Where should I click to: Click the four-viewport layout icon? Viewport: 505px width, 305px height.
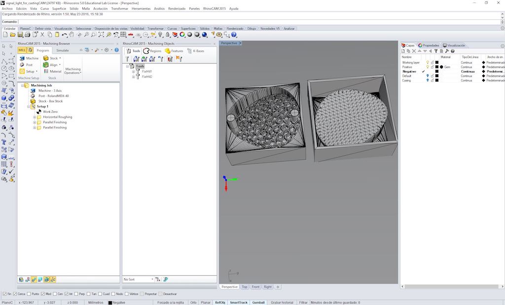(x=123, y=34)
